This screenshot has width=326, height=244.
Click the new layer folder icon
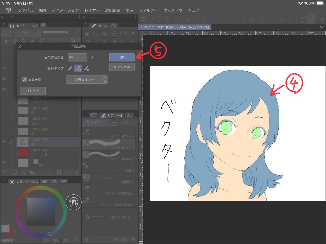[x=32, y=172]
